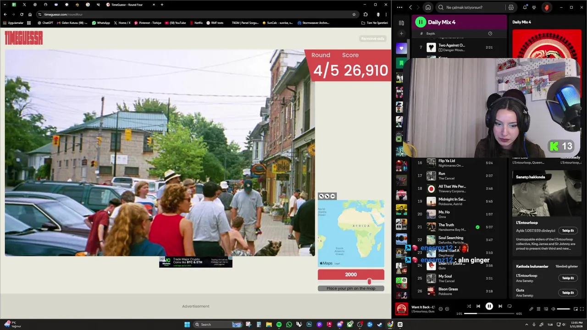Show hidden system tray icons

[526, 324]
